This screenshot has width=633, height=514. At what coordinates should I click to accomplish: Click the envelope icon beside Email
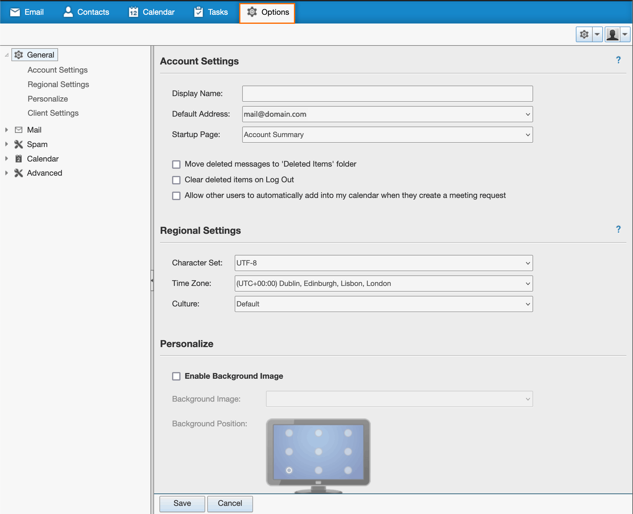(x=15, y=12)
